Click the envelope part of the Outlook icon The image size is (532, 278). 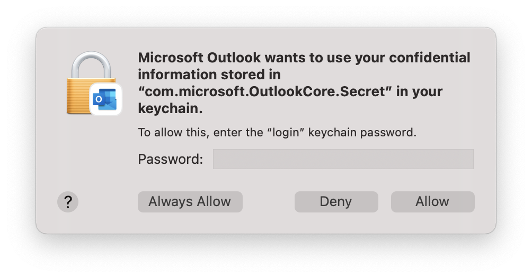(110, 104)
